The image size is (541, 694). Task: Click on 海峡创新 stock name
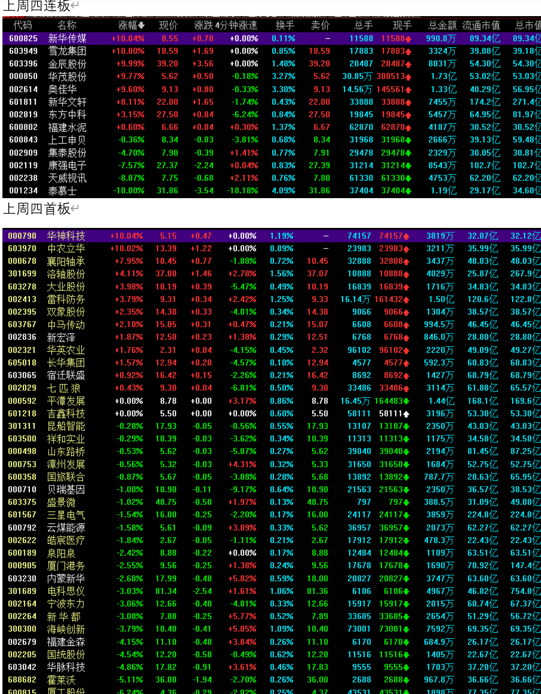[66, 629]
